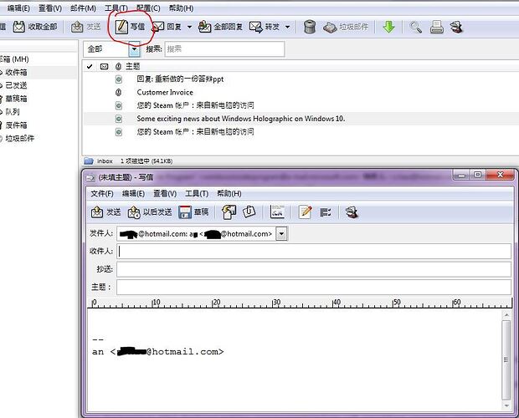The height and width of the screenshot is (418, 519).
Task: Click the magnifier Search icon in main toolbar
Action: point(415,27)
